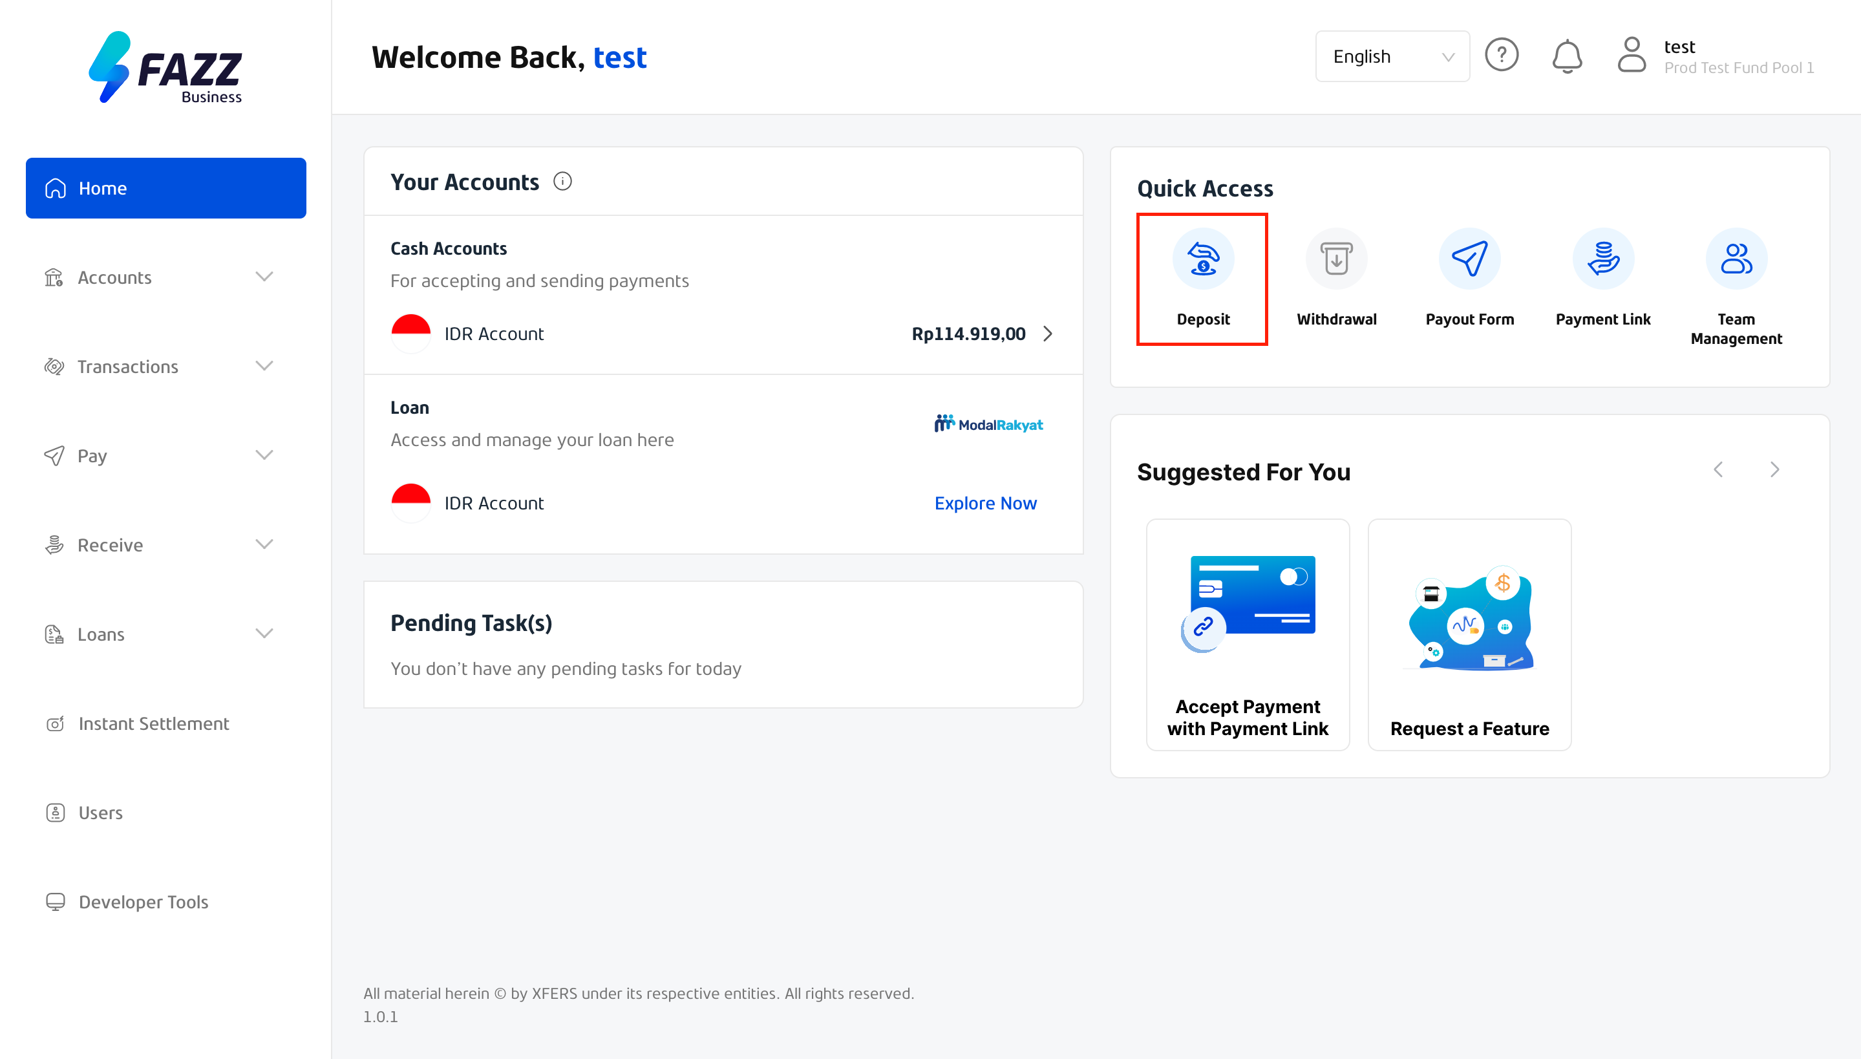Expand the Transactions sidebar chevron
This screenshot has height=1059, width=1861.
coord(264,366)
